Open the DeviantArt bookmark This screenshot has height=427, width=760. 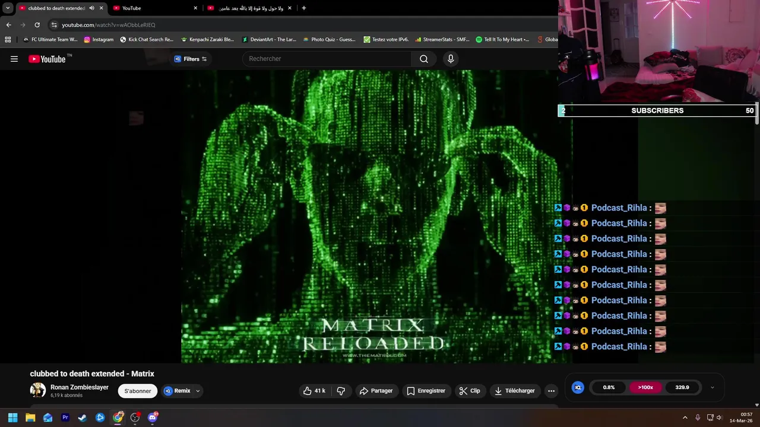269,40
